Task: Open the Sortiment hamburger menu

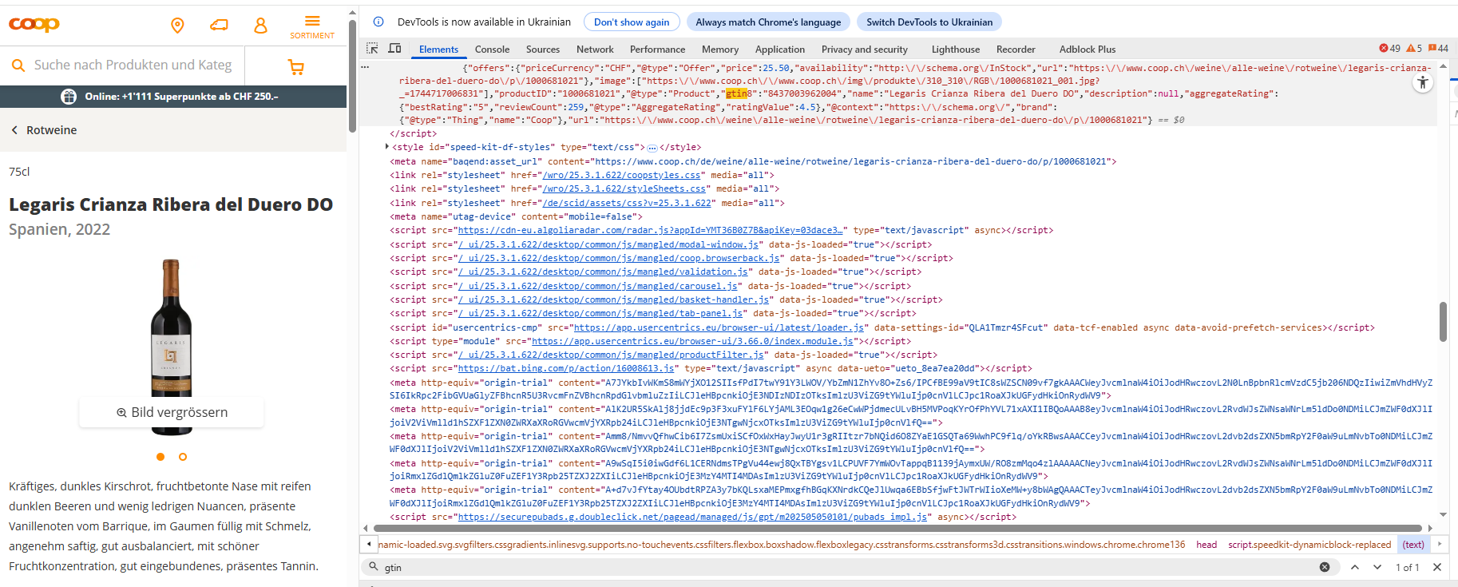Action: coord(312,26)
